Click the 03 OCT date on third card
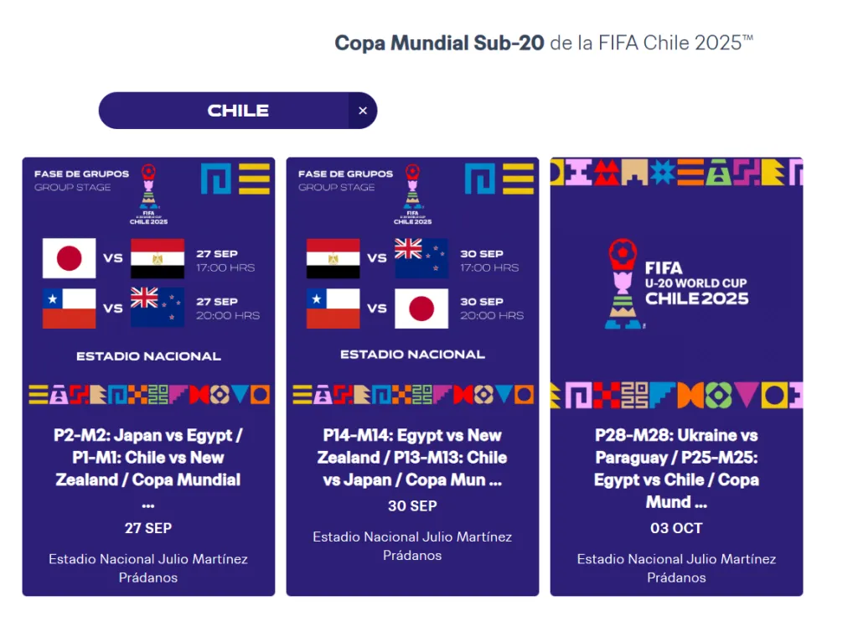 coord(676,528)
